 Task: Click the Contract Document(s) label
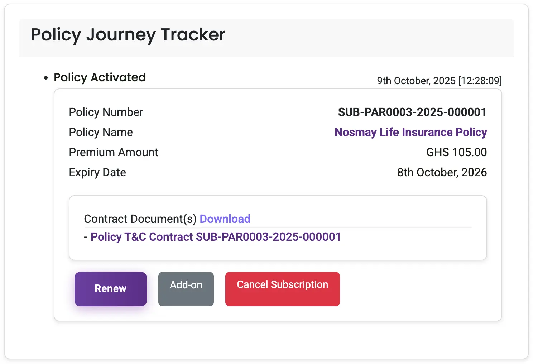pyautogui.click(x=140, y=219)
